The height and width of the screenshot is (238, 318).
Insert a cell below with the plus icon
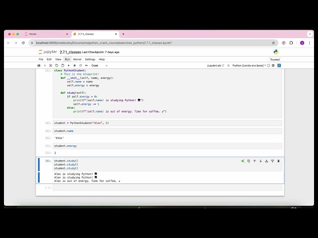click(45, 65)
